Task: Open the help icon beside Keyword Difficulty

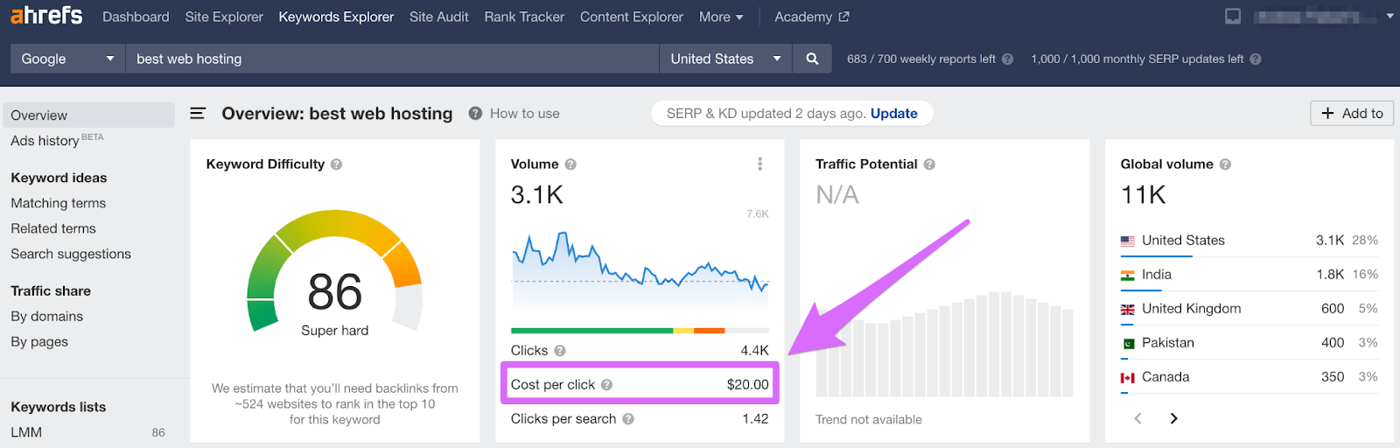Action: [x=336, y=164]
